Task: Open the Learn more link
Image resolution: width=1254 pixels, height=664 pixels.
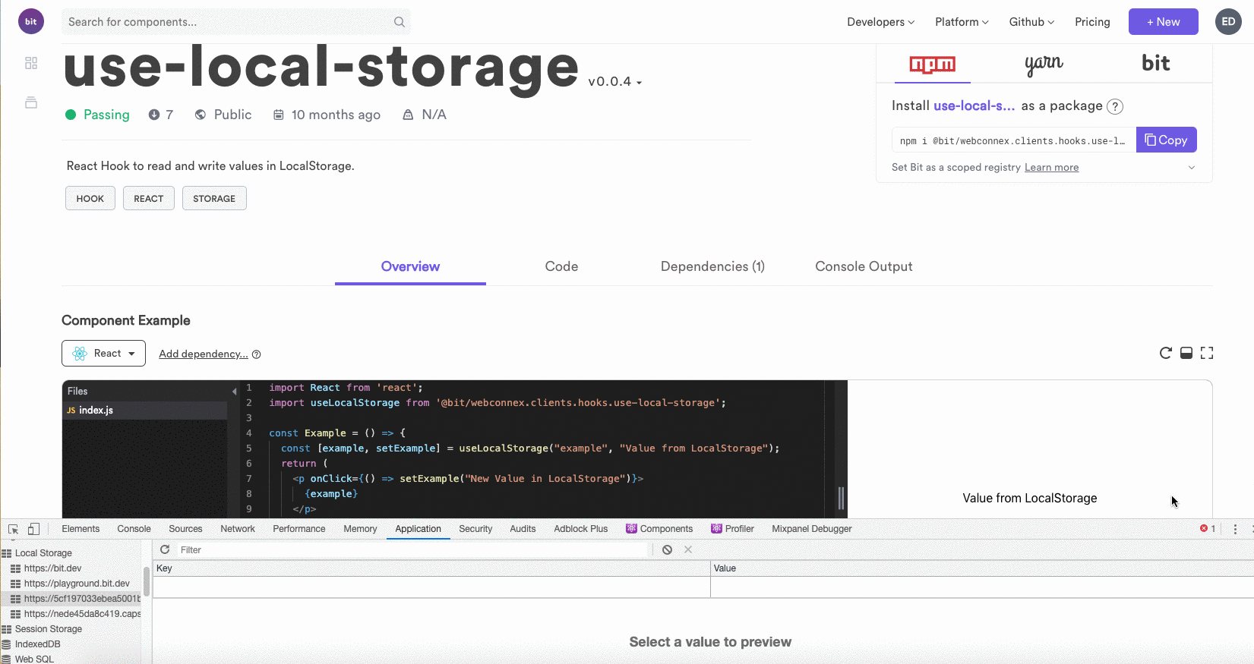Action: 1051,168
